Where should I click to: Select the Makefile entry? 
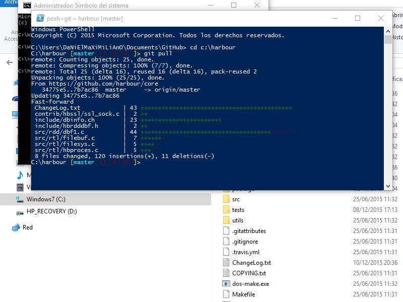[x=243, y=294]
